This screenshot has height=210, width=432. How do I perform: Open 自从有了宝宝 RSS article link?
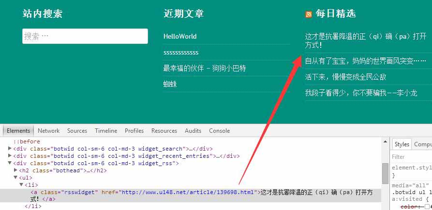[366, 61]
